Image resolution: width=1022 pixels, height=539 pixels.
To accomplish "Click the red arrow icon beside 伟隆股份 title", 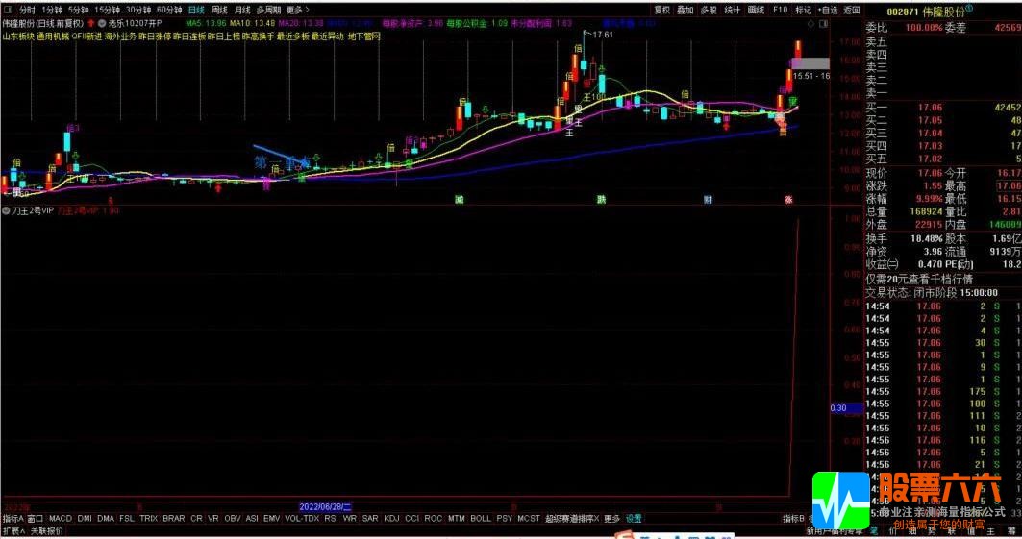I will [x=91, y=23].
